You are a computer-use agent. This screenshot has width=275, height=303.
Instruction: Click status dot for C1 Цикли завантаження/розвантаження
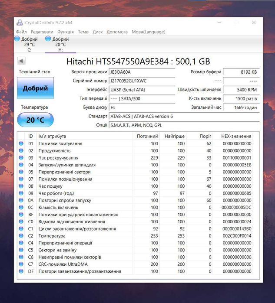[21, 228]
